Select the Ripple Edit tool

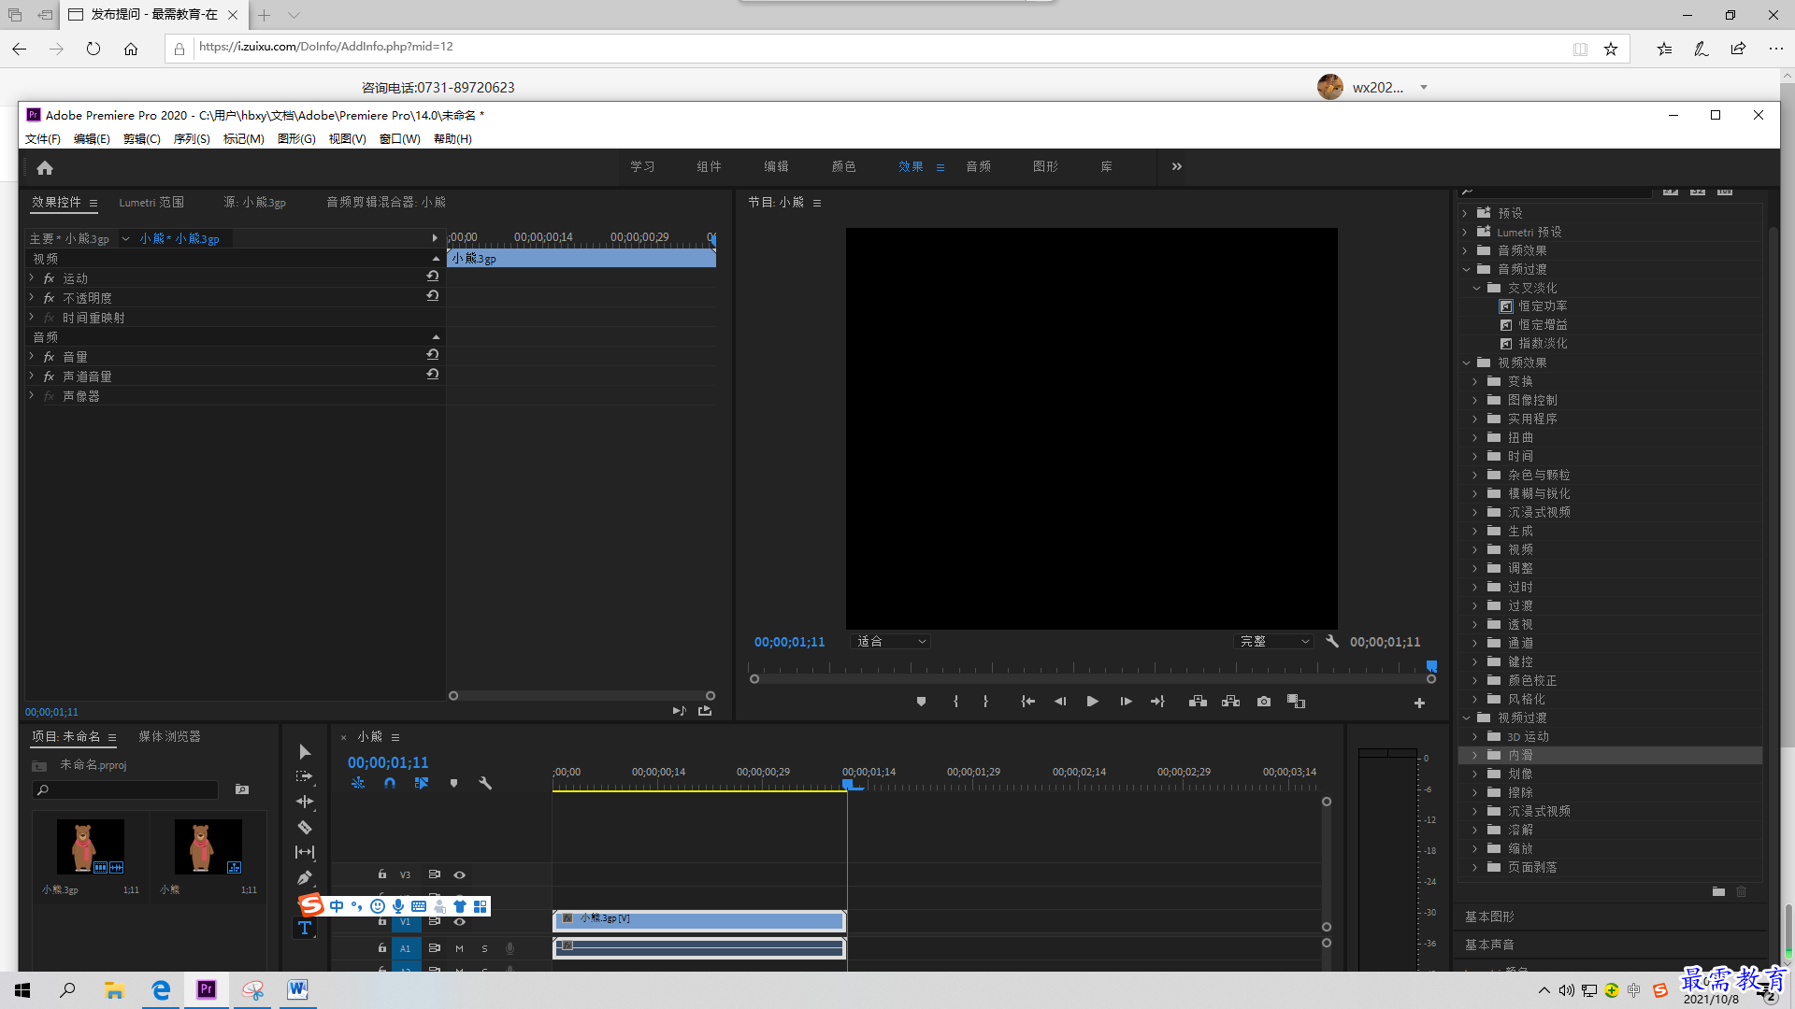(x=305, y=802)
